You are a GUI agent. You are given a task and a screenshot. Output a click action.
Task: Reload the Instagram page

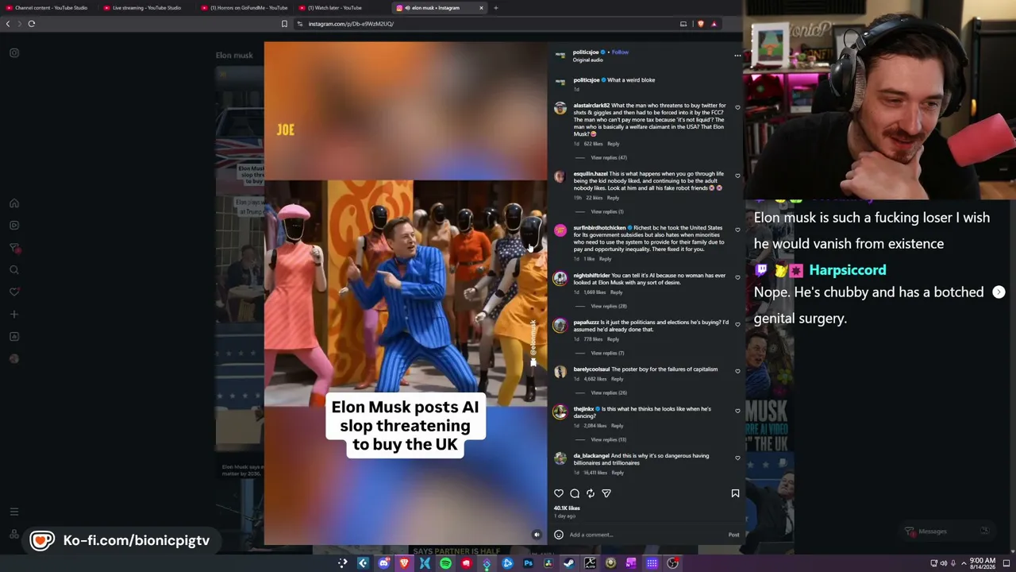[32, 24]
